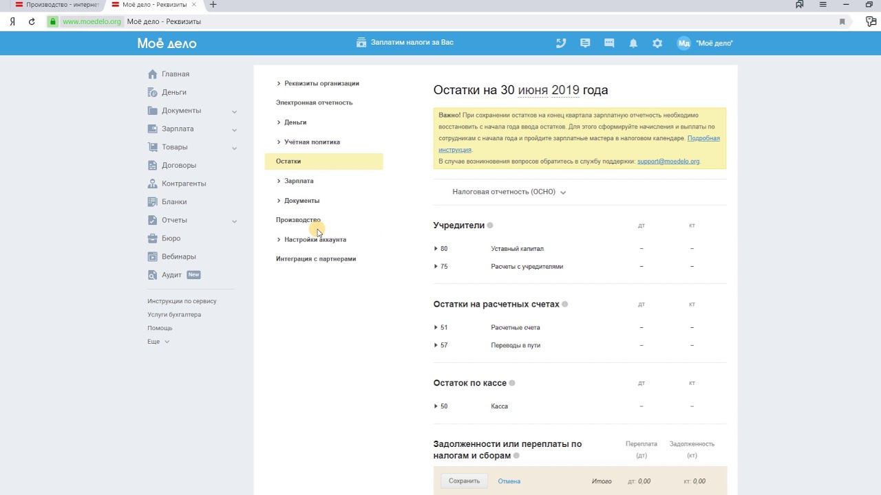Expand the Зарплата sidebar chevron
Viewport: 881px width, 495px height.
(234, 129)
